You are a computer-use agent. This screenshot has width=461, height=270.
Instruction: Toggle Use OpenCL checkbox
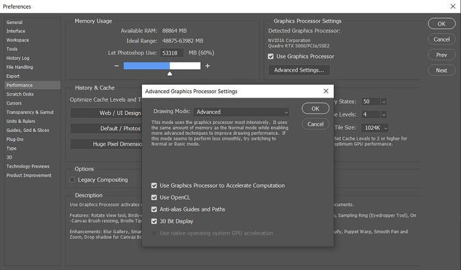tap(155, 198)
